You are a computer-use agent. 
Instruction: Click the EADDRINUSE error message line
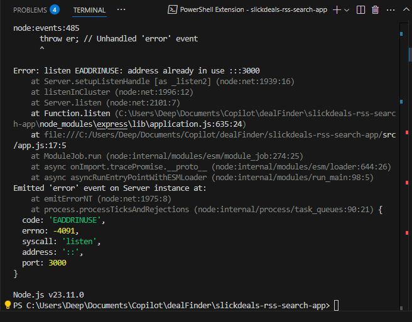click(x=136, y=70)
